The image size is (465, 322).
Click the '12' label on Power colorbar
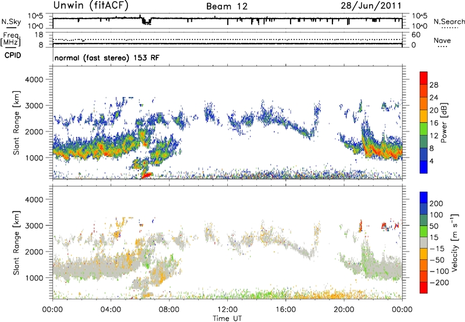pos(434,136)
